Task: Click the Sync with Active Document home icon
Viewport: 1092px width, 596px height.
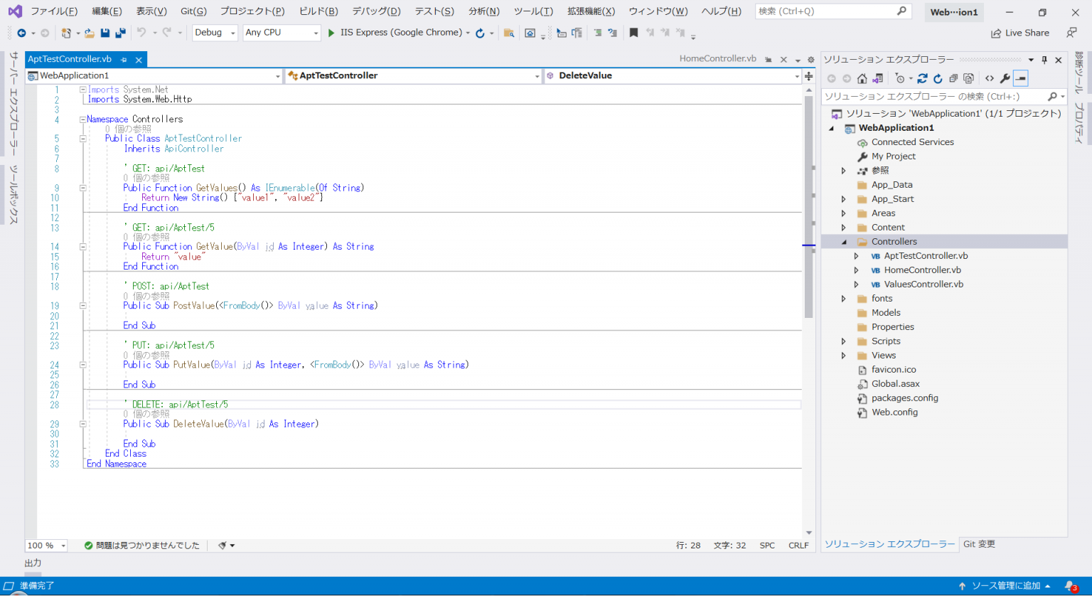Action: (862, 79)
